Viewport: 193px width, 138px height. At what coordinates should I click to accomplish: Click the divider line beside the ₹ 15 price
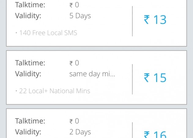(132, 79)
